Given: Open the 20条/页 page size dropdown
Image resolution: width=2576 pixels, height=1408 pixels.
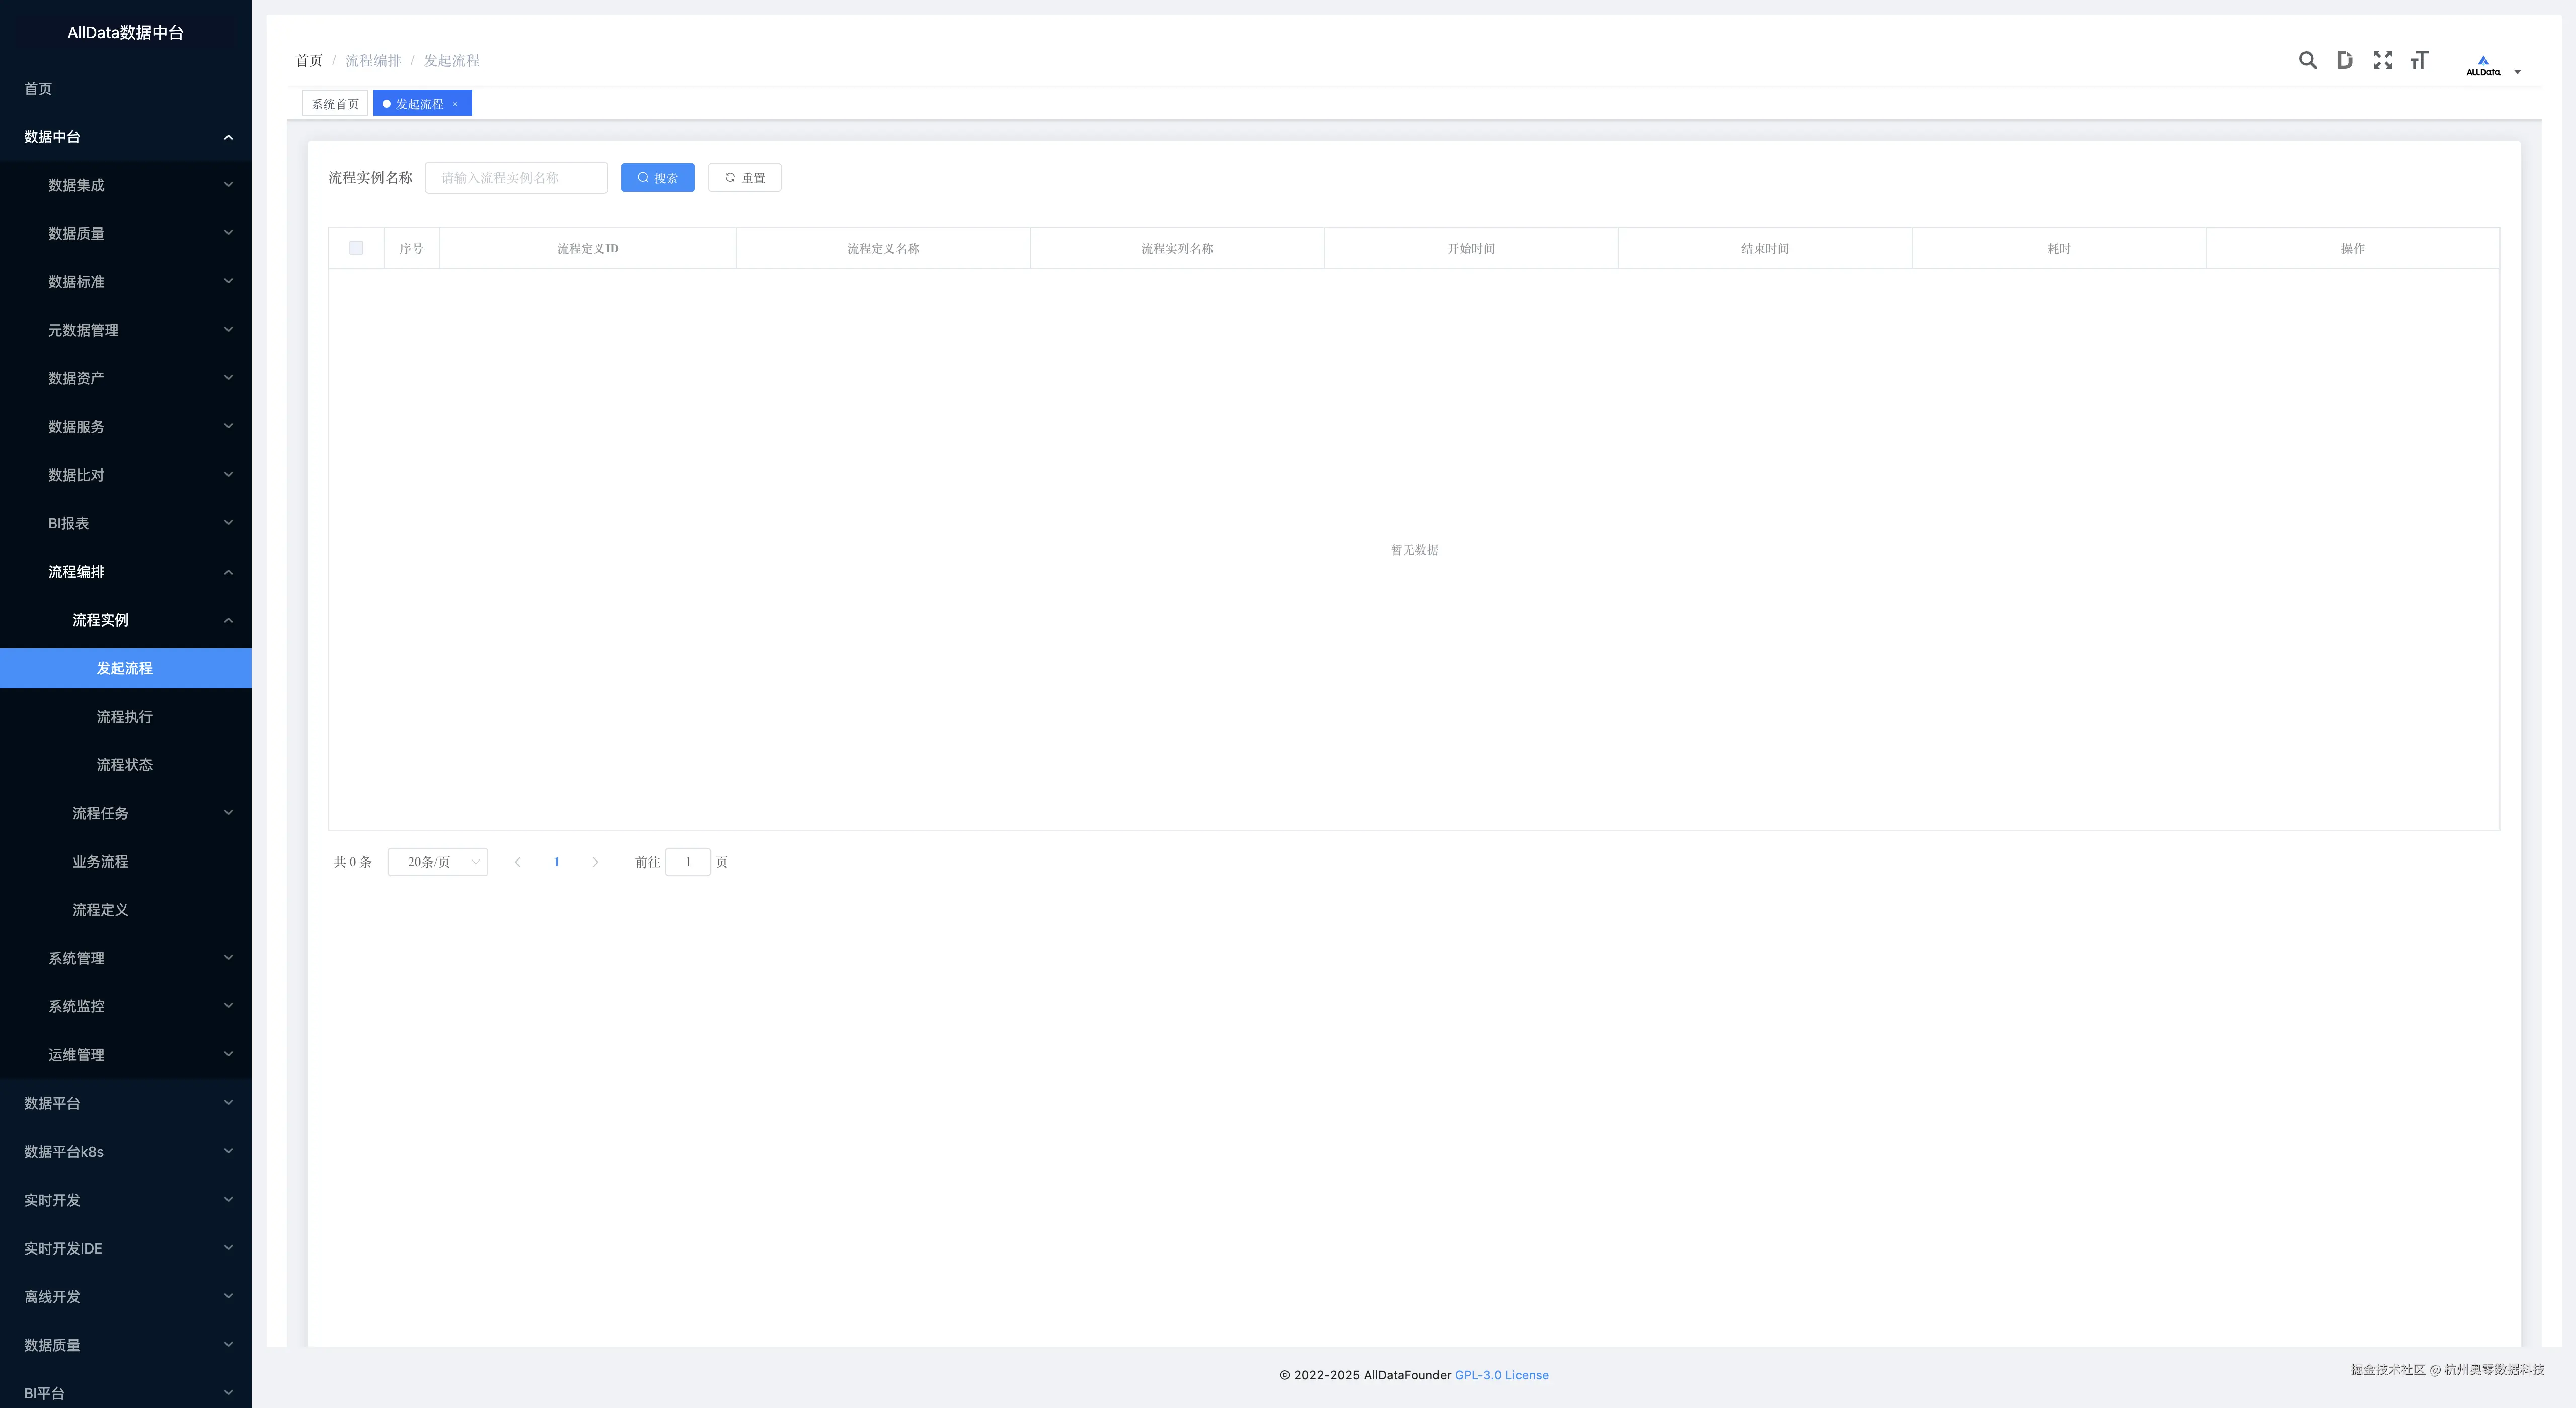Looking at the screenshot, I should 437,862.
